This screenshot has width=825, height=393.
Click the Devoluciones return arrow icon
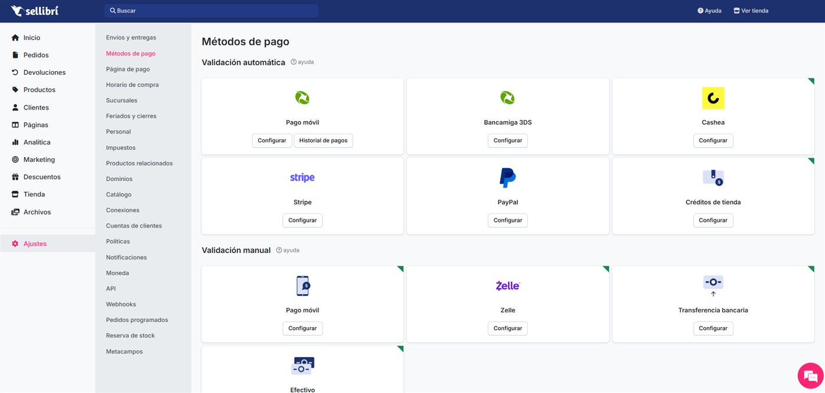15,72
